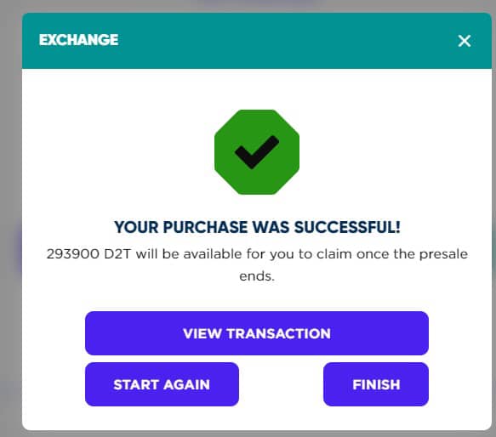Click the word TRANSACTION on the wide button
The image size is (496, 437).
279,333
